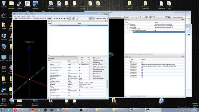The image size is (199, 112).
Task: Select 6 NiTriShapeData in back Block List
Action: (x=136, y=29)
